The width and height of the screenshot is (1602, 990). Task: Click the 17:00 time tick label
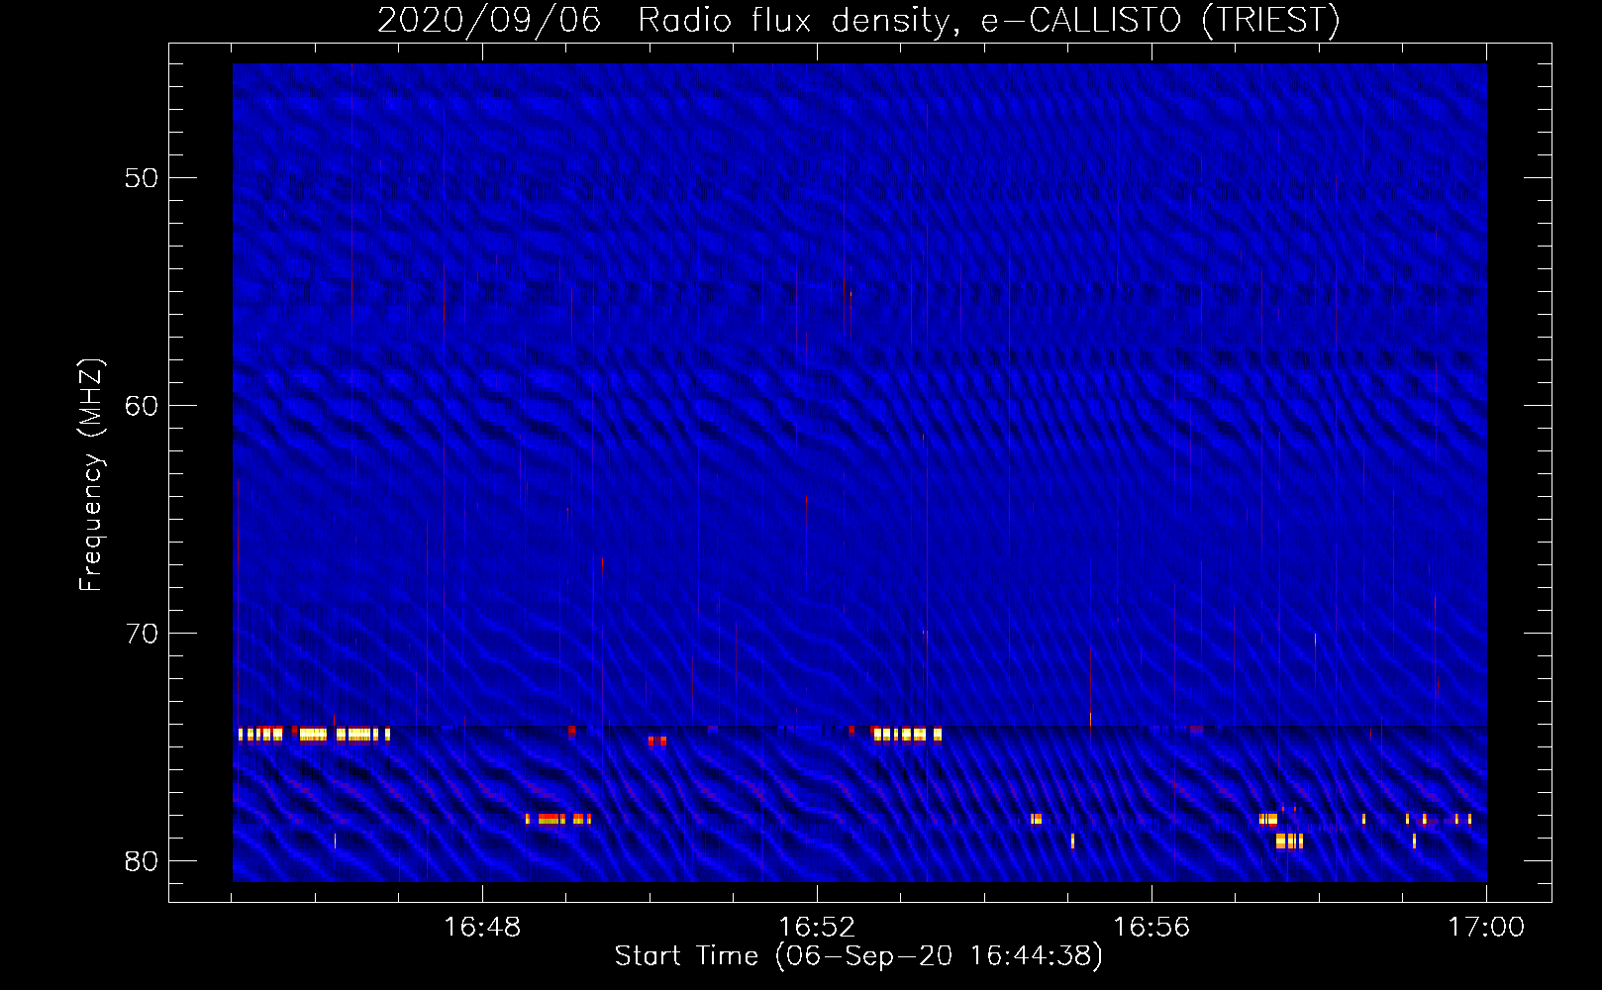(1486, 928)
